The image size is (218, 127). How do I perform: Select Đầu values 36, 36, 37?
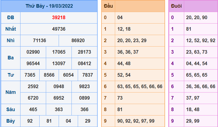pos(128,52)
